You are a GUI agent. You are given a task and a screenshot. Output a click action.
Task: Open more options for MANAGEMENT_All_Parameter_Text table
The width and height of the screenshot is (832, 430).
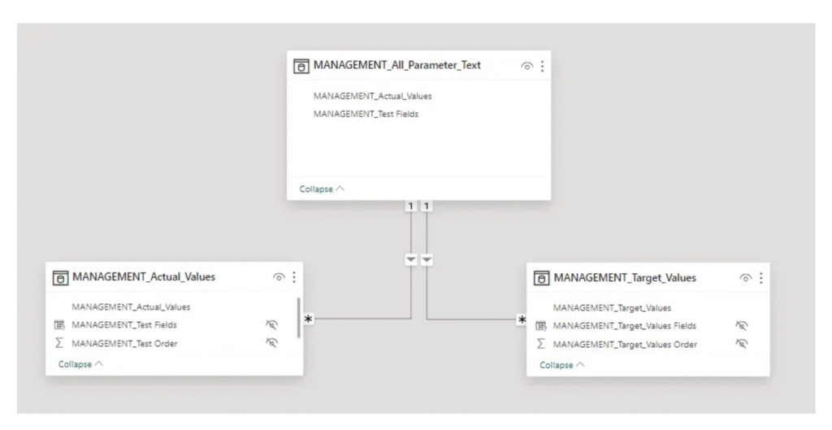[x=542, y=66]
